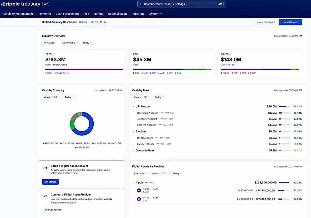The height and width of the screenshot is (218, 311).
Task: Duplicate the dashboard using the copy icon
Action: click(97, 22)
